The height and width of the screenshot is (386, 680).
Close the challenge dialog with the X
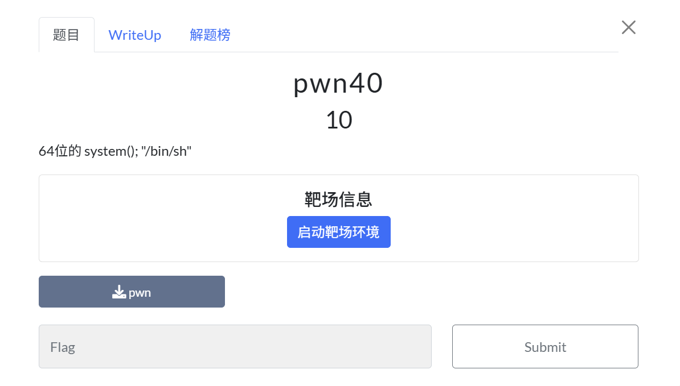click(628, 27)
